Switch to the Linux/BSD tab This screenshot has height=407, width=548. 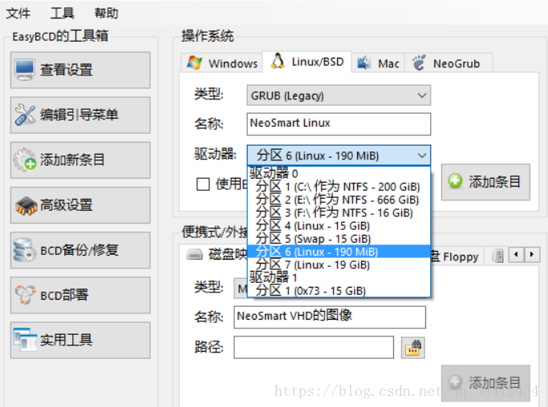click(x=306, y=62)
